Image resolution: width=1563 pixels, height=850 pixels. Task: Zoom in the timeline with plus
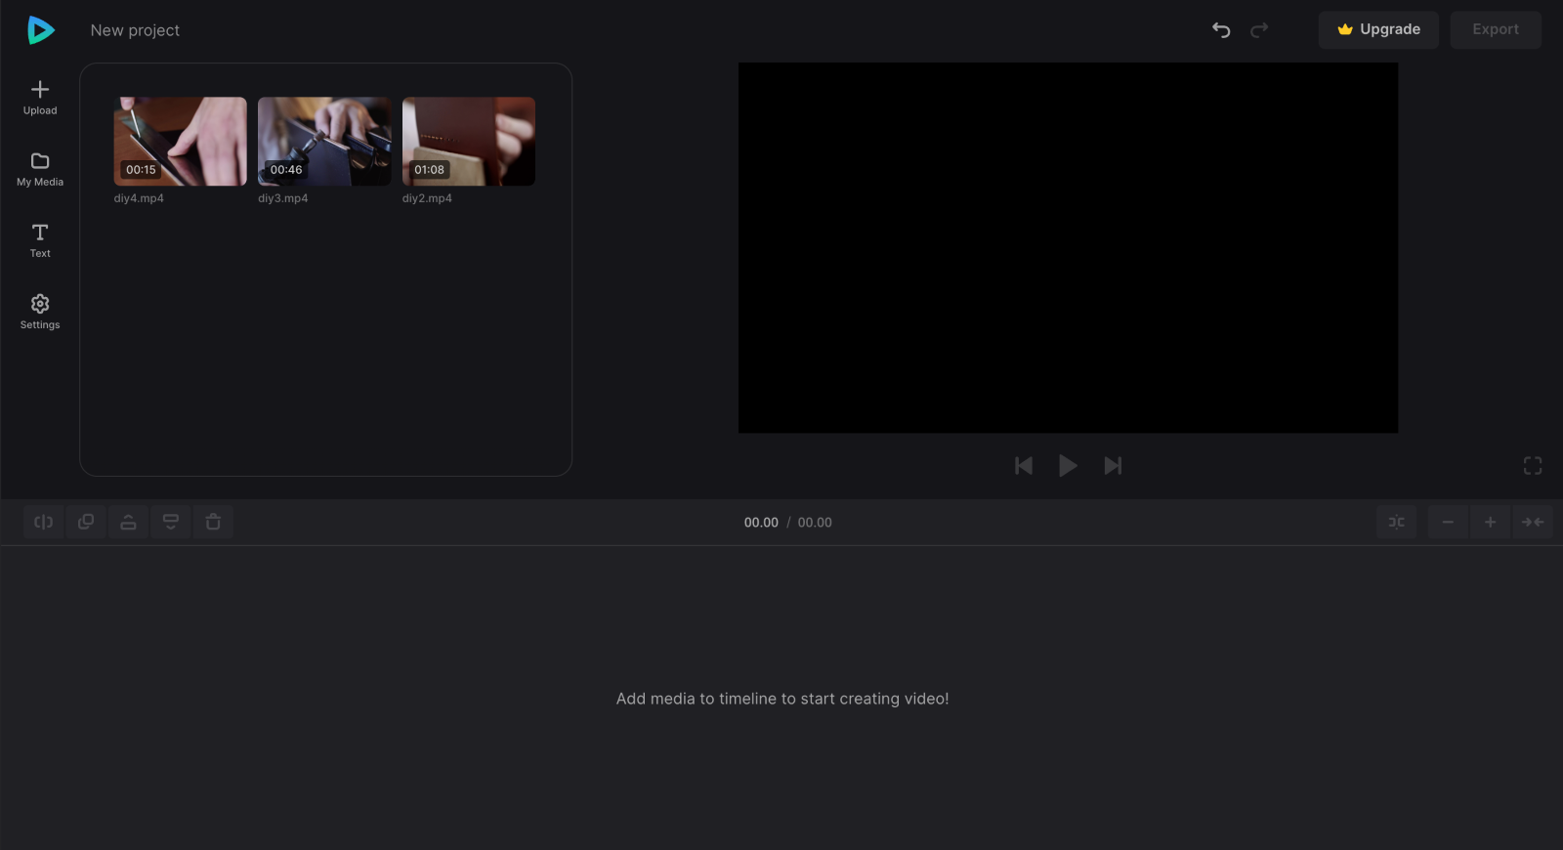pos(1490,522)
